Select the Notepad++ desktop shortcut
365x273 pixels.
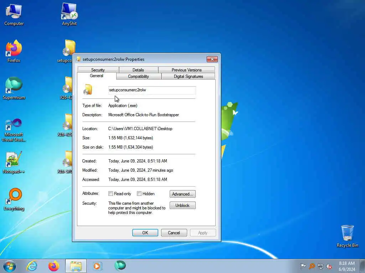point(14,162)
